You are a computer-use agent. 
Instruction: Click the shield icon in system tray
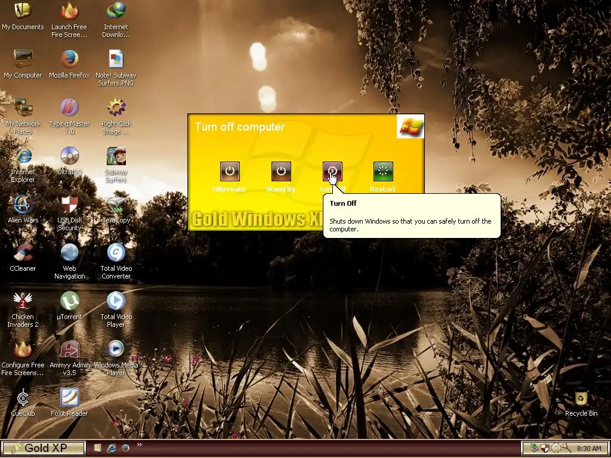coord(545,448)
